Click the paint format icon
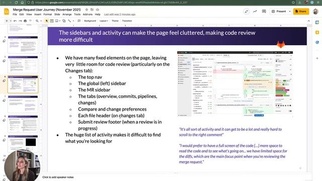 point(30,21)
